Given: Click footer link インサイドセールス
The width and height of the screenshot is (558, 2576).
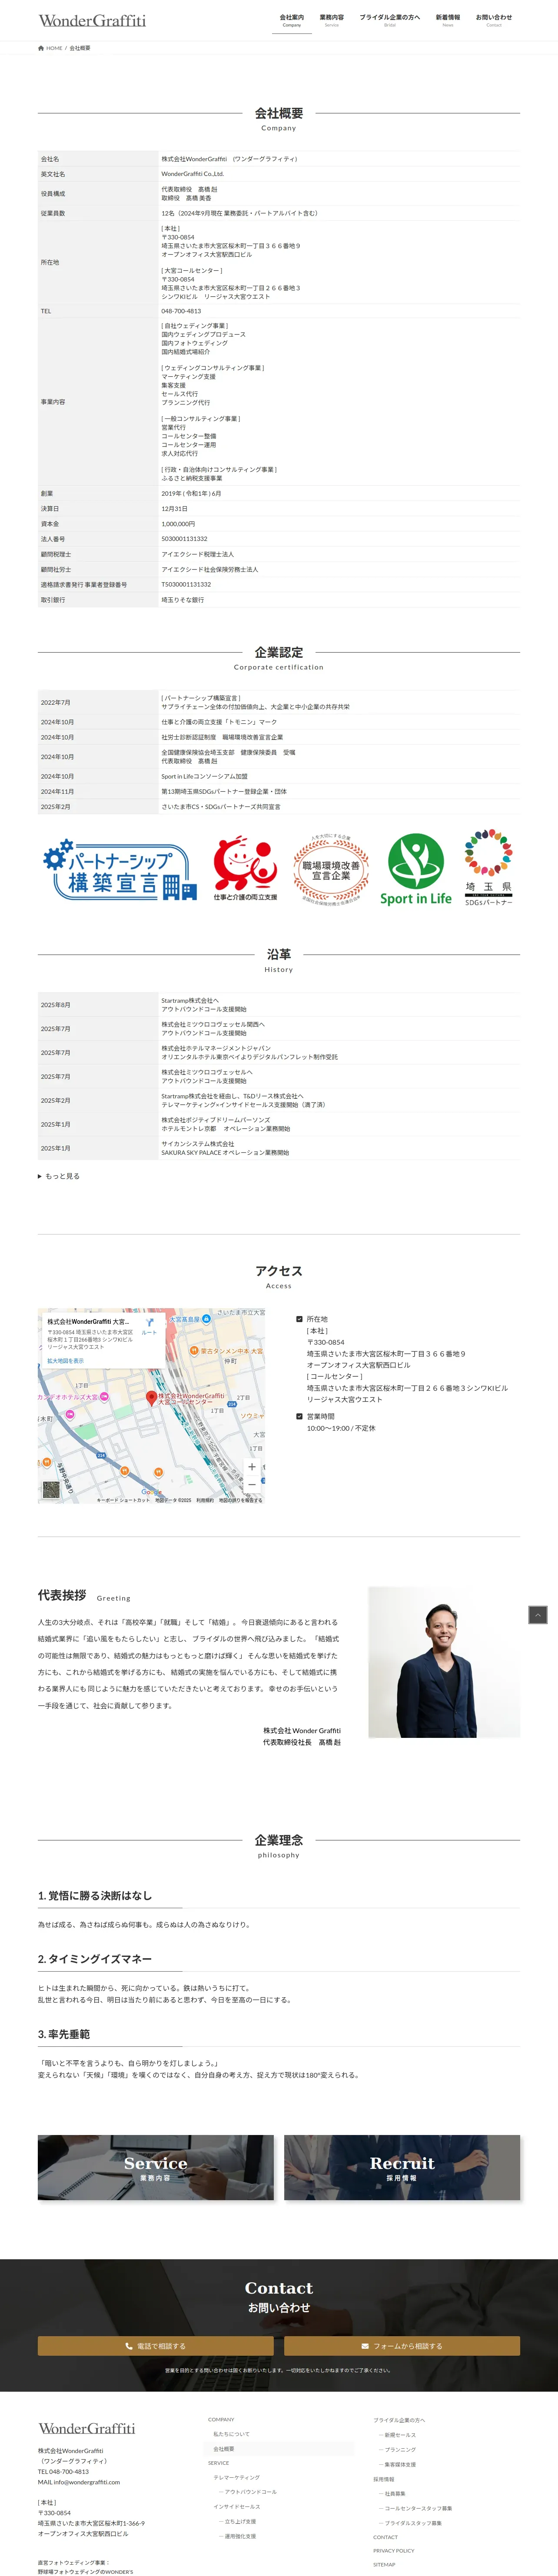Looking at the screenshot, I should tap(237, 2506).
